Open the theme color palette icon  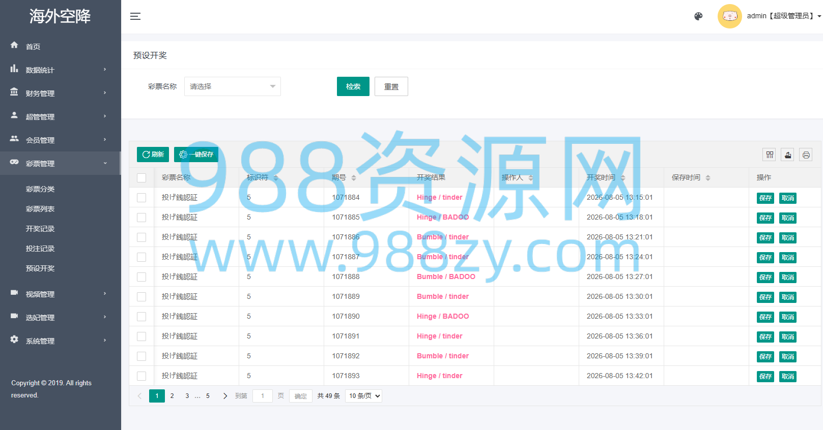698,16
